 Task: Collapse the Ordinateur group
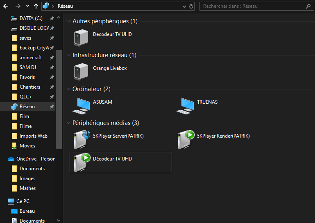(68, 89)
